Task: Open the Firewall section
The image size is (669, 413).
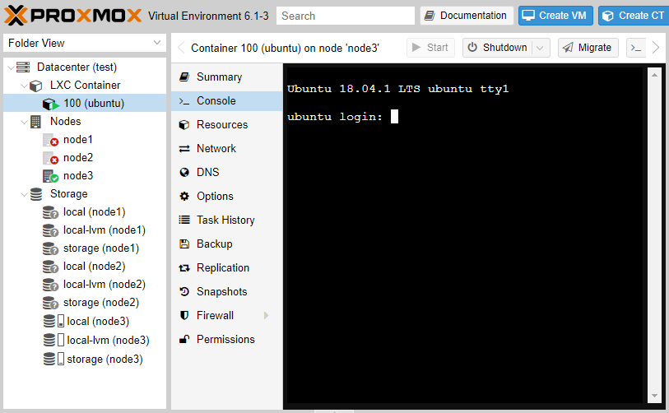Action: pyautogui.click(x=214, y=315)
